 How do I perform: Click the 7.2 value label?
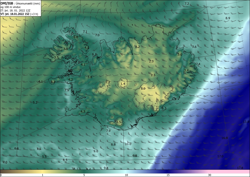(x=187, y=4)
